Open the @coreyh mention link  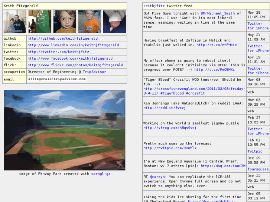coord(158,177)
